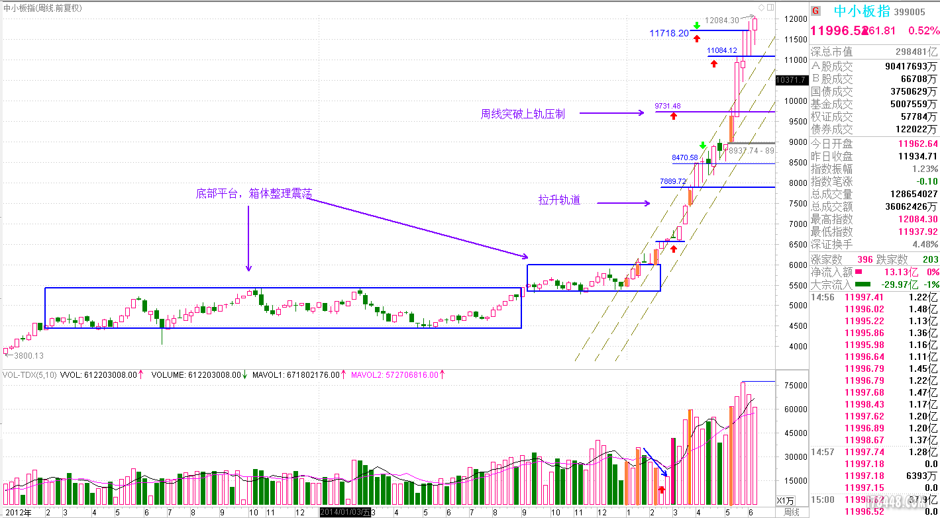Image resolution: width=940 pixels, height=518 pixels.
Task: Click the 7889.72 price line label
Action: coord(673,181)
